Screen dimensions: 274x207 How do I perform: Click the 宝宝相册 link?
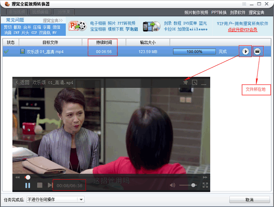coord(98,29)
